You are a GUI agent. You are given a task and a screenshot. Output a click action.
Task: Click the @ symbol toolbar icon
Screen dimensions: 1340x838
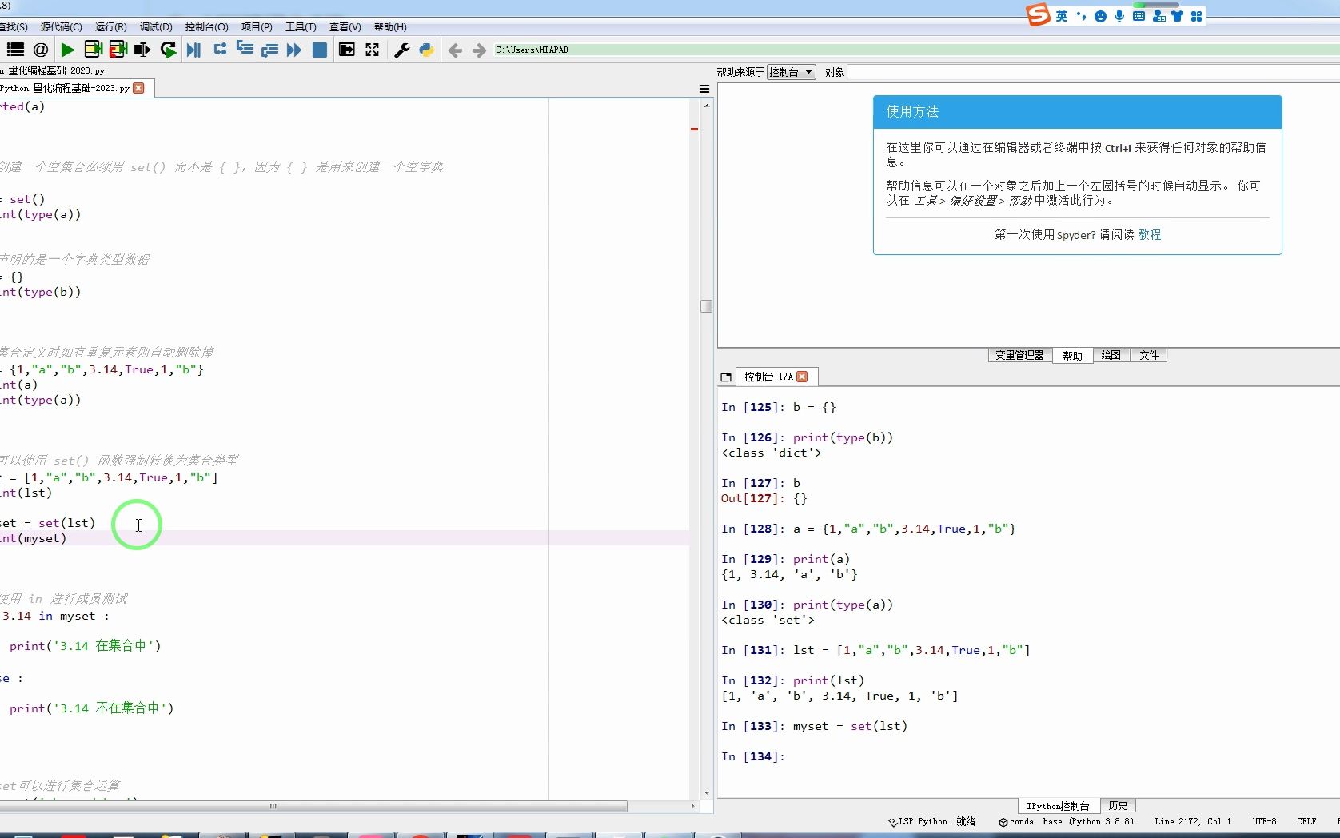(41, 50)
